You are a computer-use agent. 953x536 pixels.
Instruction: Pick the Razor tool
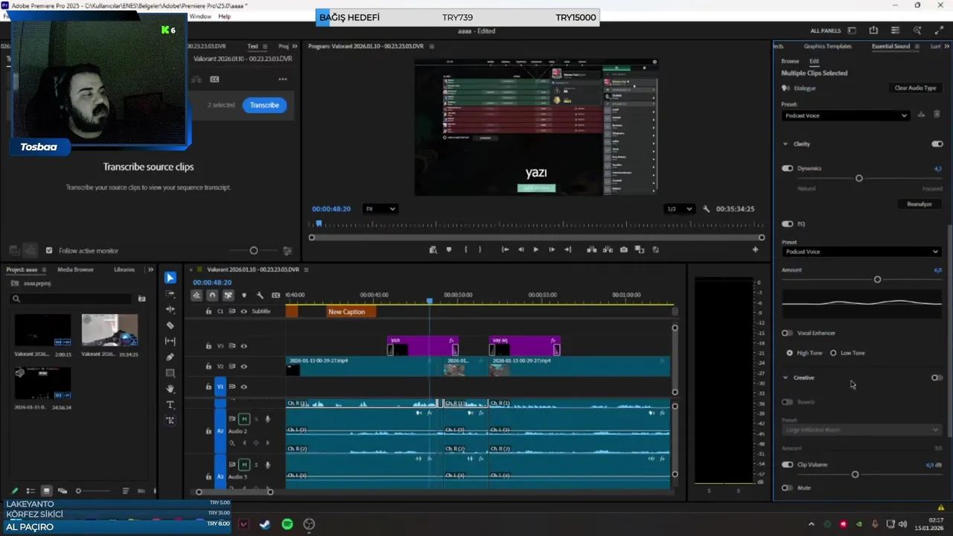click(x=170, y=325)
